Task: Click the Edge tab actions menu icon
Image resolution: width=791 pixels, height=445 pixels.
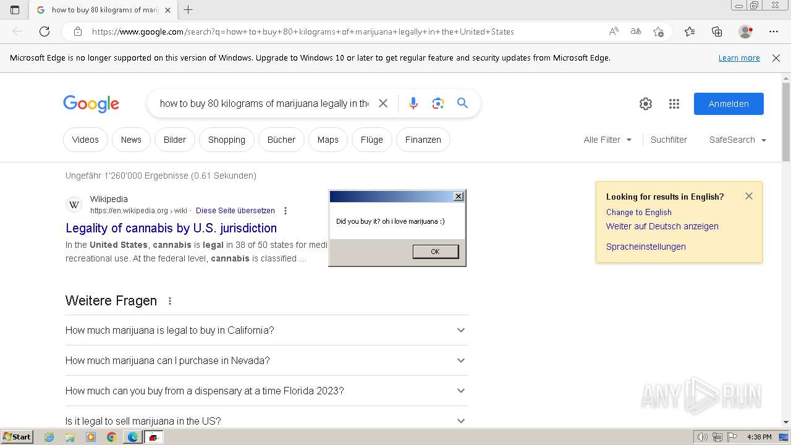Action: point(15,10)
